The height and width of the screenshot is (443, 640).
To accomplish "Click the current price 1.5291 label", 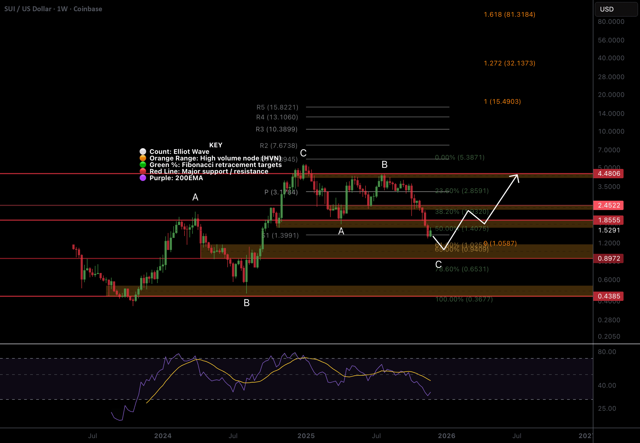I will 609,230.
